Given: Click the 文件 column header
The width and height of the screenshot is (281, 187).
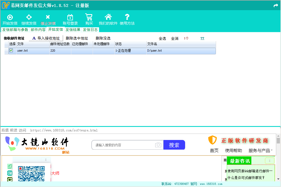Looking at the screenshot, I should click(33, 44).
